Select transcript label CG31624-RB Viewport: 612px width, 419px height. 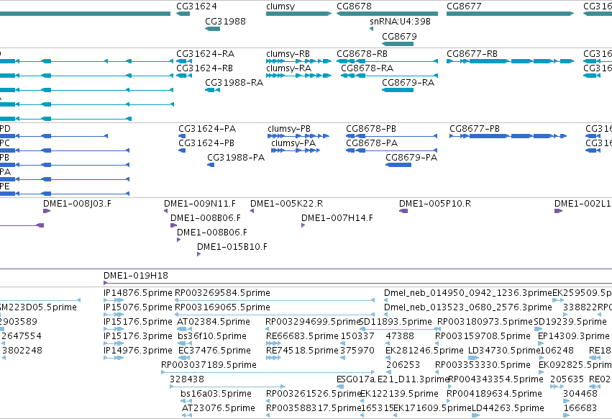tap(204, 68)
